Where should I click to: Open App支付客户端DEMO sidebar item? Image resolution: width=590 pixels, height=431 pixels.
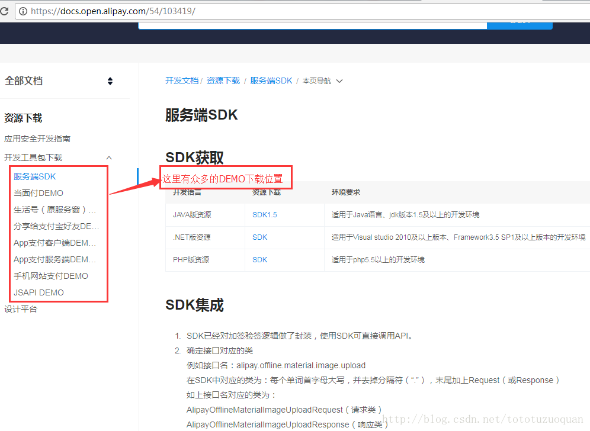(55, 243)
